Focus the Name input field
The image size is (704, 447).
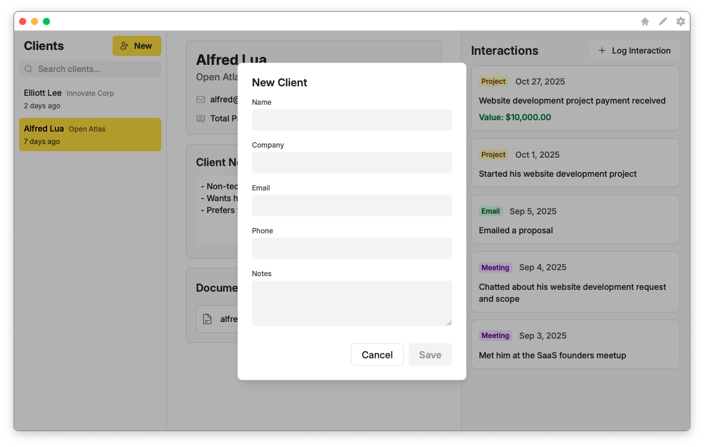(351, 120)
